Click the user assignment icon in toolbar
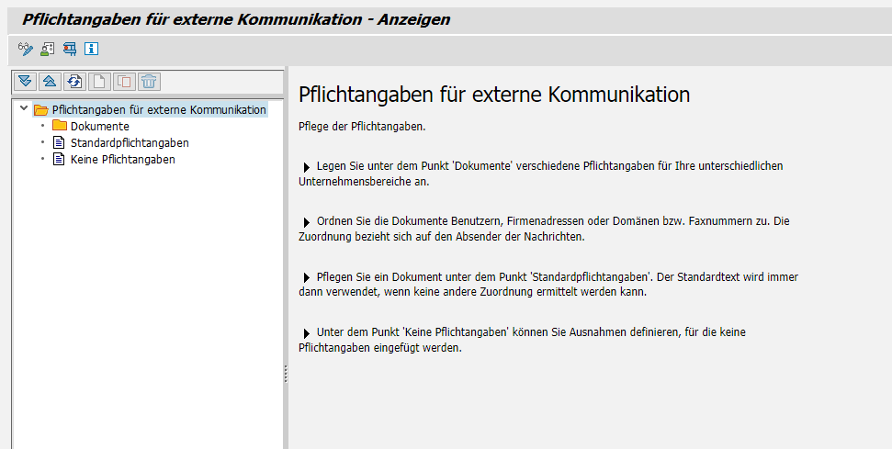 (48, 49)
